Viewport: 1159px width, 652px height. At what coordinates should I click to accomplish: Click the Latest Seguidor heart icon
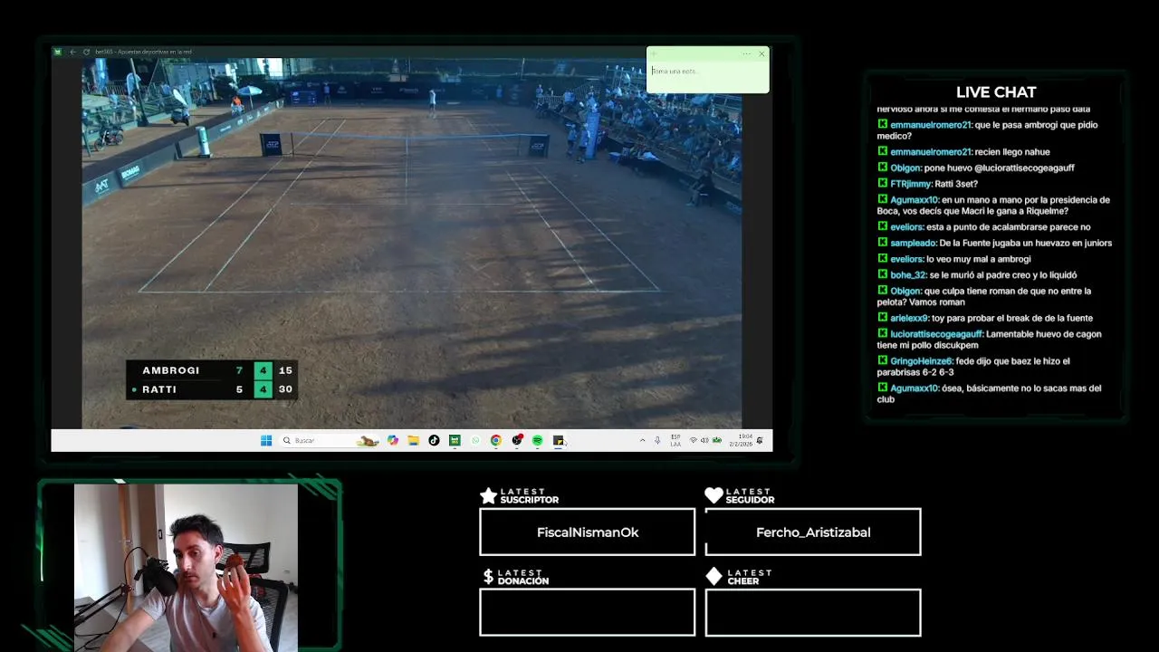pyautogui.click(x=714, y=495)
